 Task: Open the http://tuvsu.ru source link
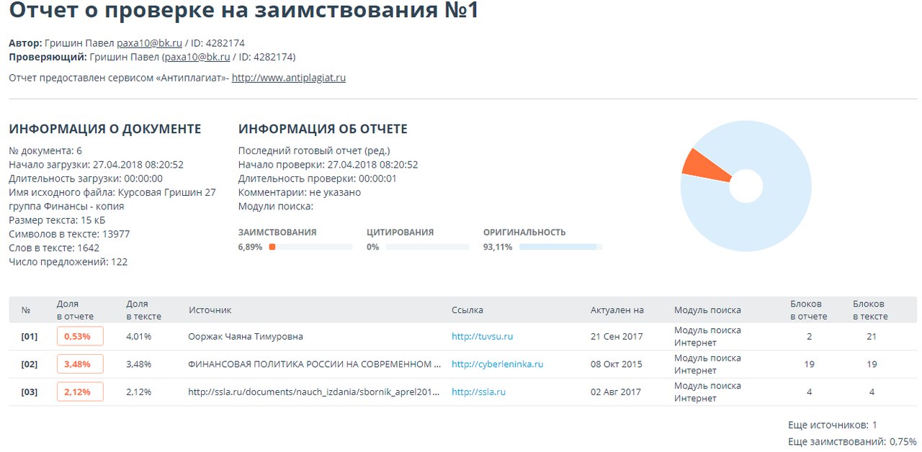pos(482,336)
